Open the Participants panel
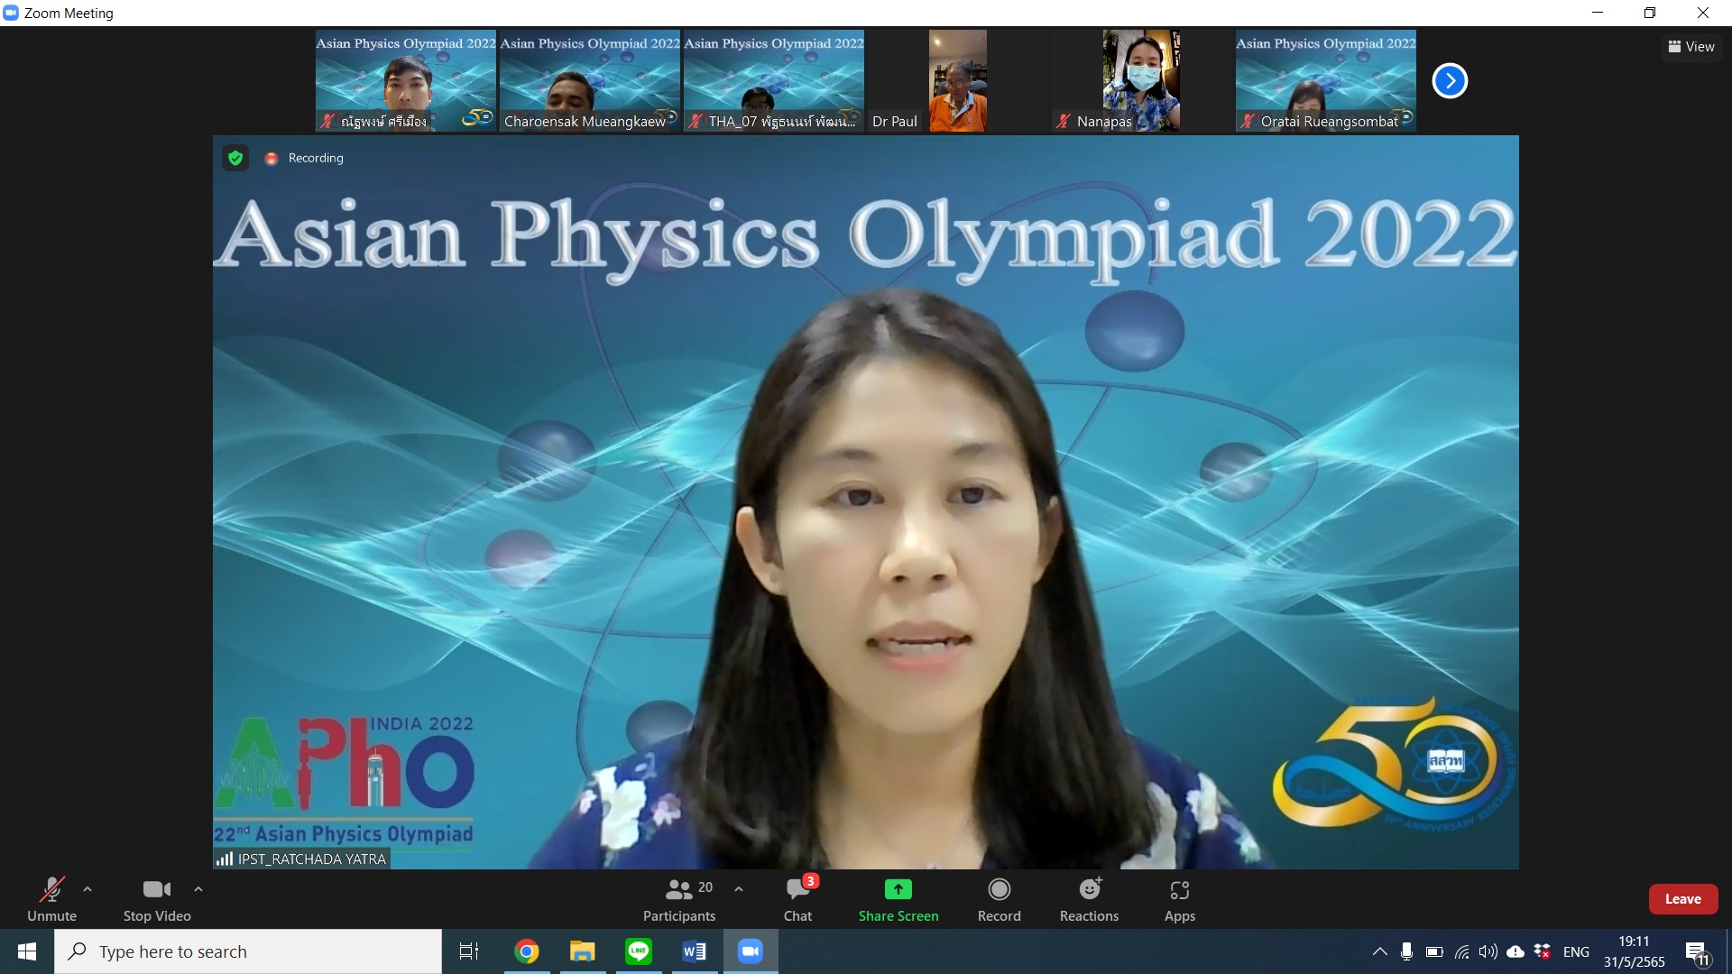The image size is (1732, 974). click(x=679, y=900)
